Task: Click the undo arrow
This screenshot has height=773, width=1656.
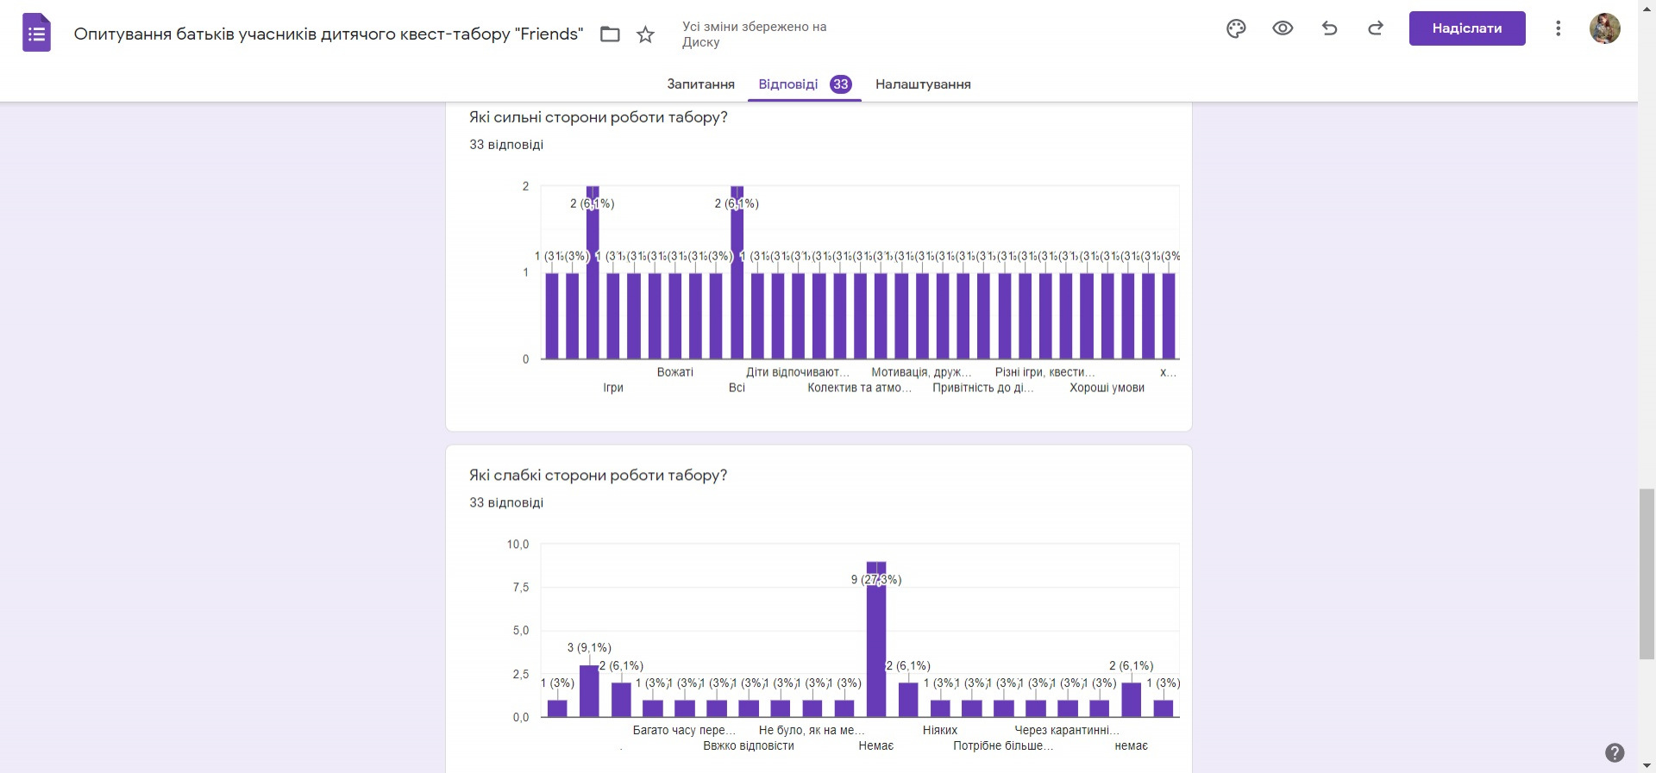Action: [1329, 28]
